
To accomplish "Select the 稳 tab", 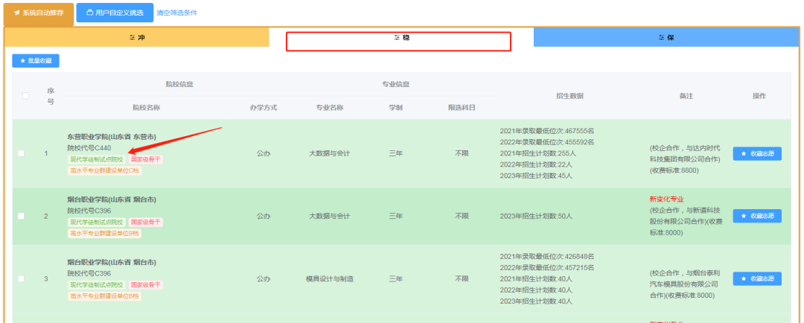I will (x=401, y=37).
